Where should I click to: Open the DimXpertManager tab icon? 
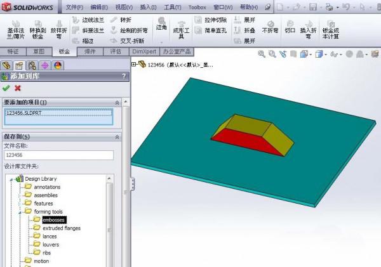click(45, 65)
